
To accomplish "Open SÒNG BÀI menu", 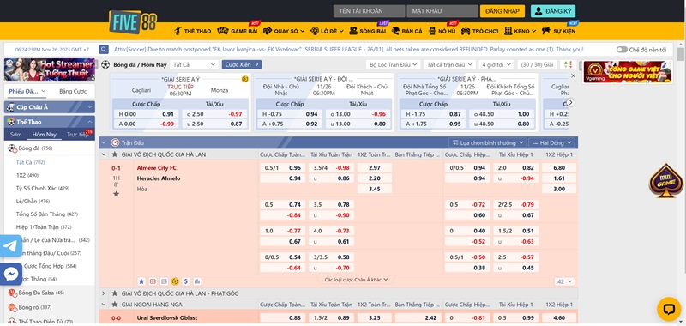I will pos(368,31).
